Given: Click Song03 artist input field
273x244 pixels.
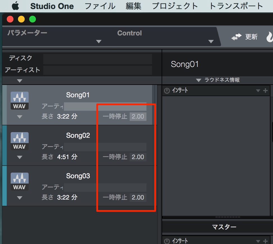Looking at the screenshot, I should tap(105, 187).
